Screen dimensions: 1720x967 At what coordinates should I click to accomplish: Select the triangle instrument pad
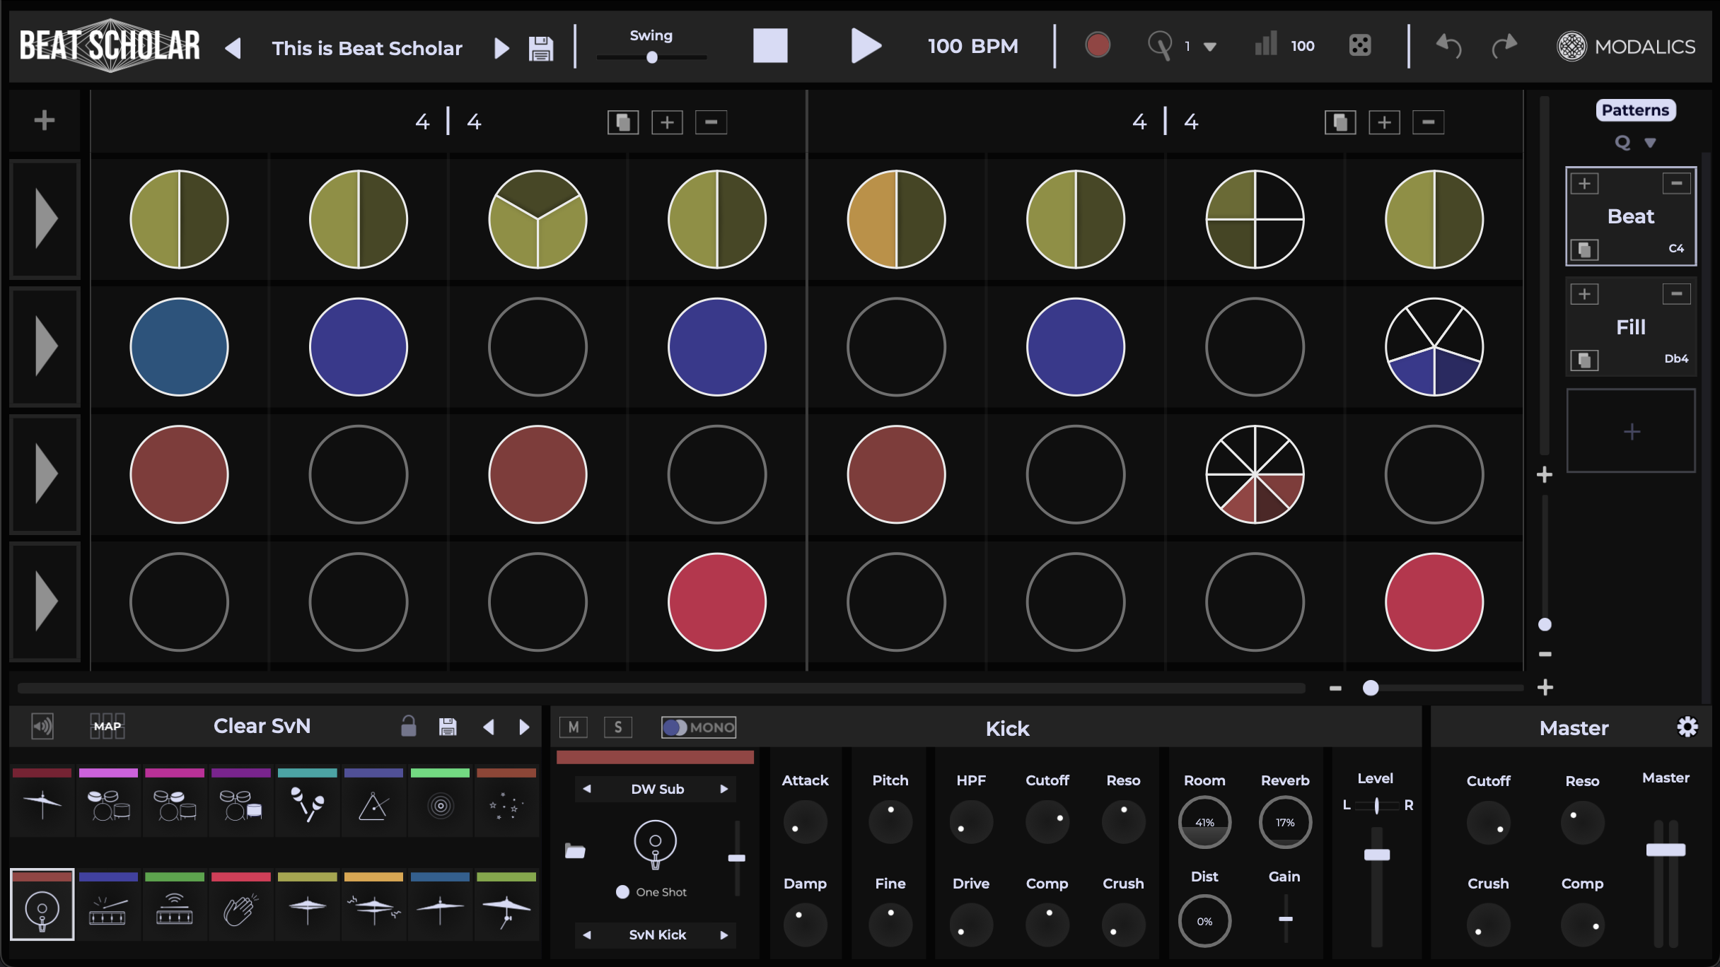[x=373, y=804]
